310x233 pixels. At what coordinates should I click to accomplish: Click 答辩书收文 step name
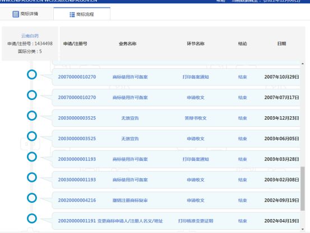(x=196, y=118)
